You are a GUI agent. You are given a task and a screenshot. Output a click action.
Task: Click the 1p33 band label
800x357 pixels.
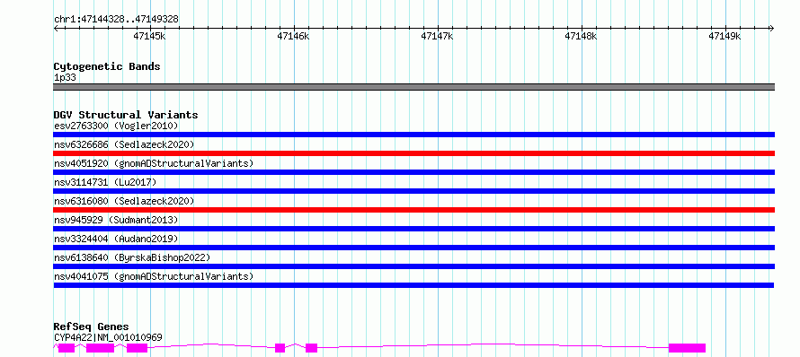(x=65, y=77)
